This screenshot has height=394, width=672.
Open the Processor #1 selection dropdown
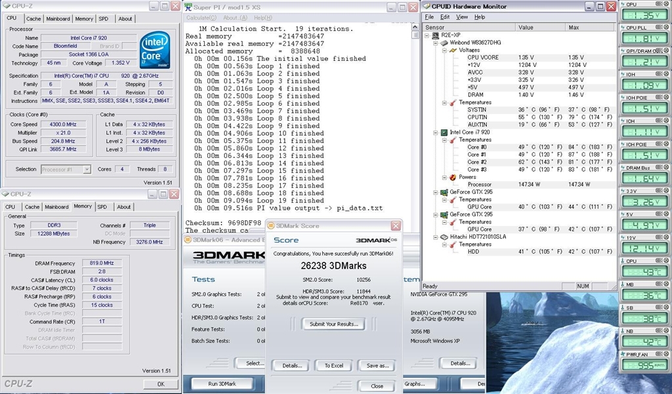87,170
